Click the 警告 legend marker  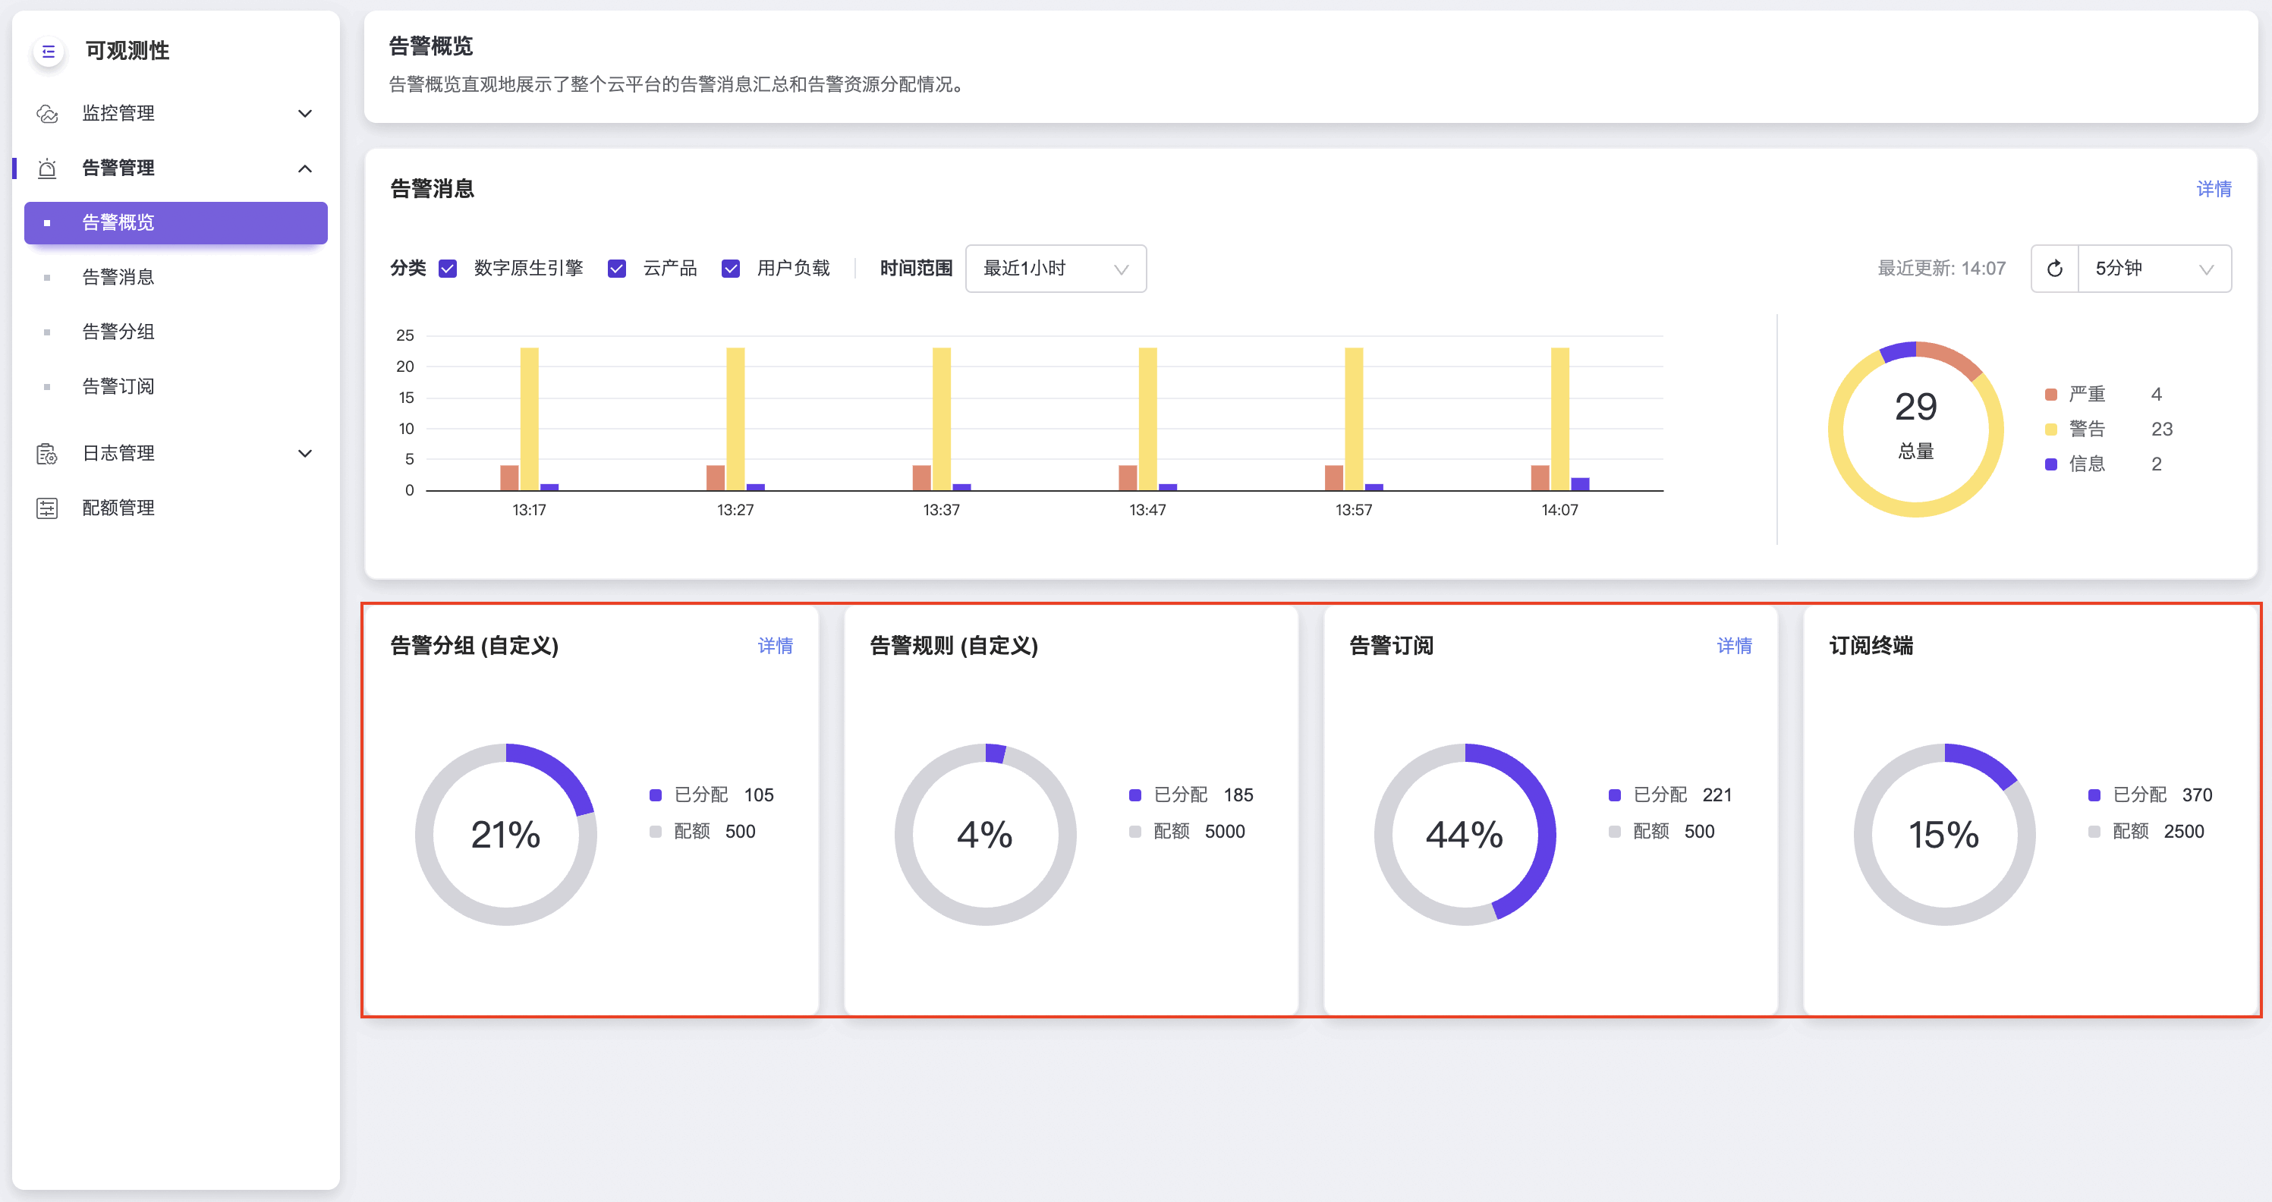pos(2050,430)
